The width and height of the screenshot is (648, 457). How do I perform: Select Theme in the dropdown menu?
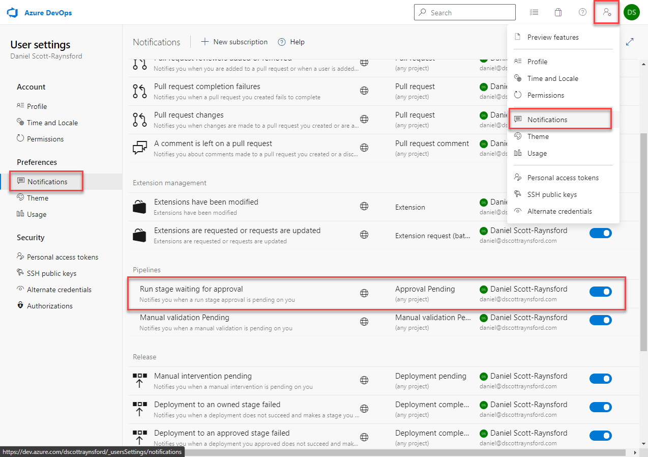pos(563,136)
